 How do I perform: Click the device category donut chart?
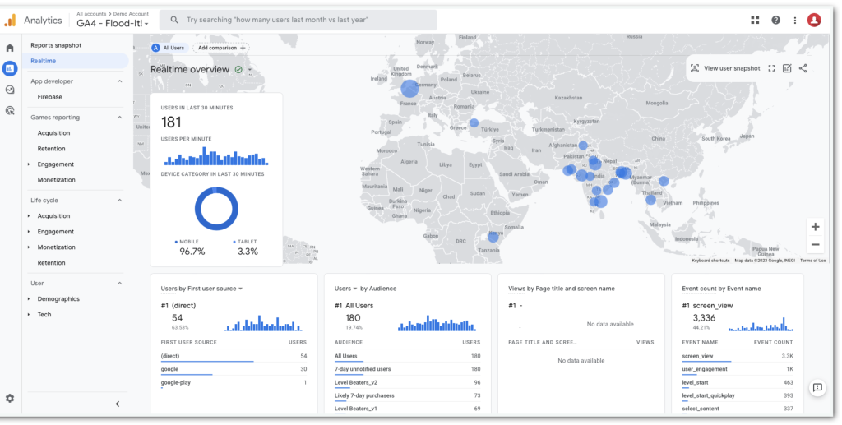[x=216, y=209]
